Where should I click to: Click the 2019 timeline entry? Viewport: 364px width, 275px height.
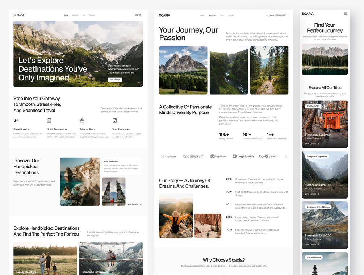[x=257, y=193]
